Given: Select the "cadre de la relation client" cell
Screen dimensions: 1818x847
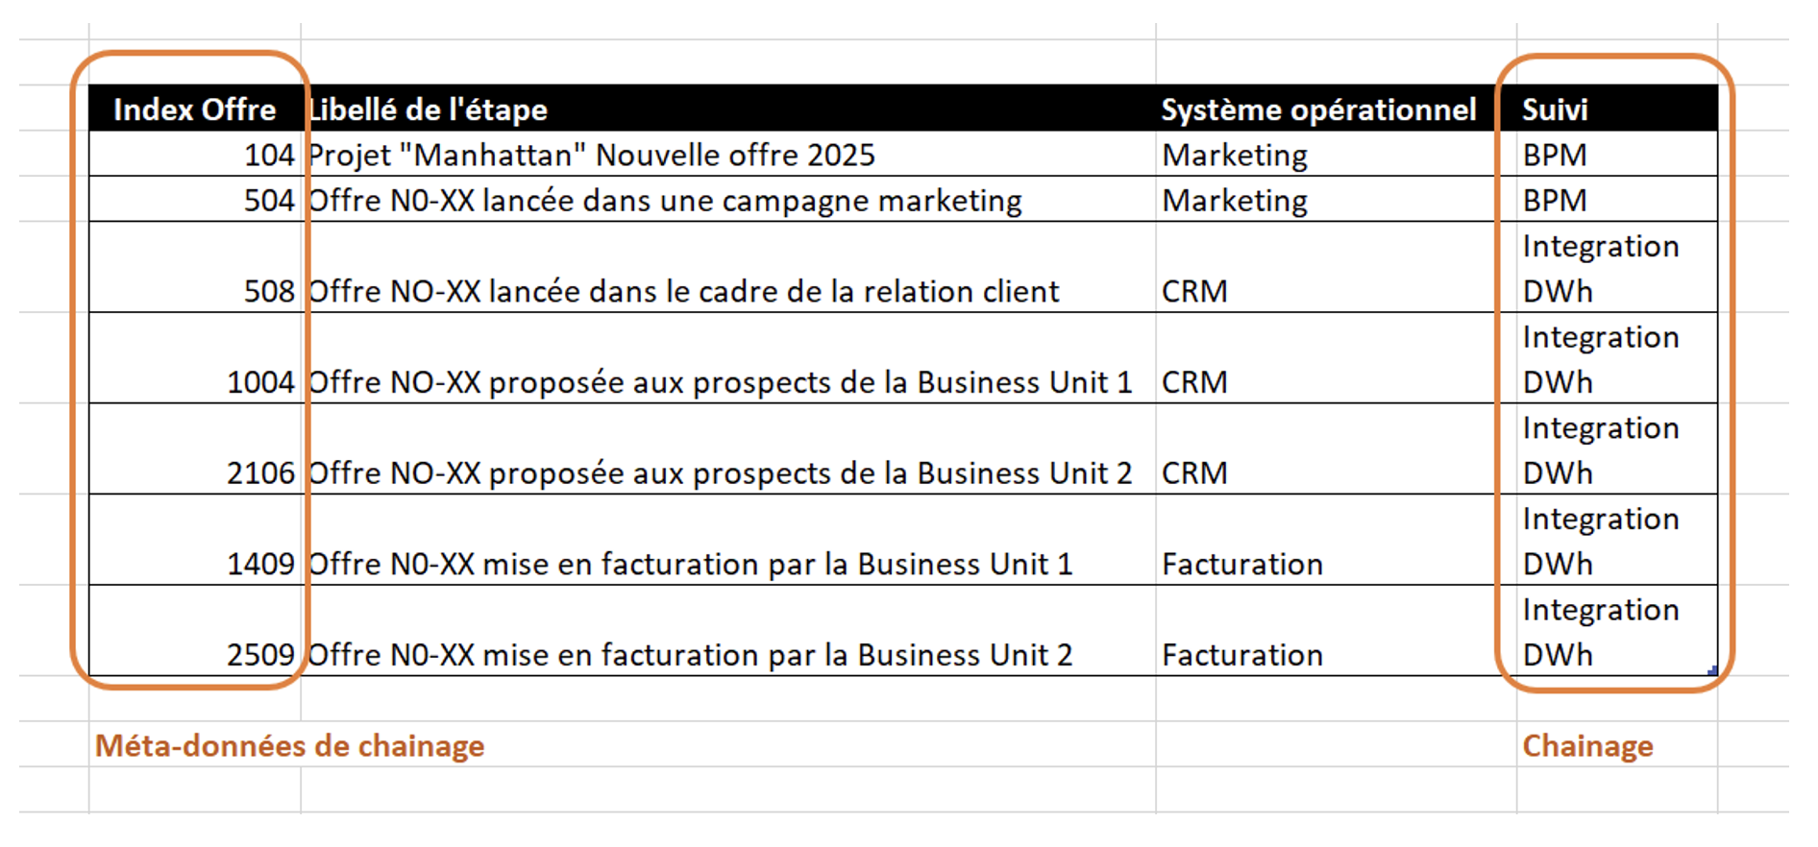Looking at the screenshot, I should tap(683, 291).
